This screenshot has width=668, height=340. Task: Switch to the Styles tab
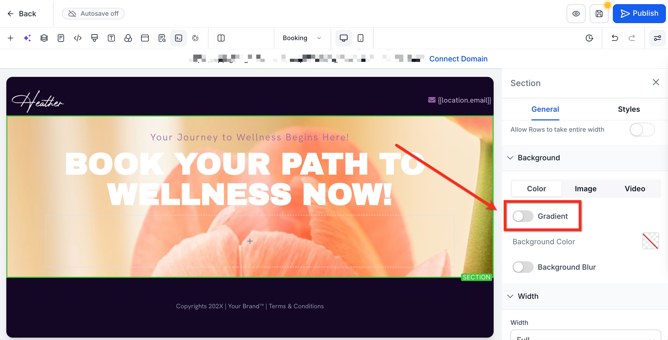tap(629, 109)
